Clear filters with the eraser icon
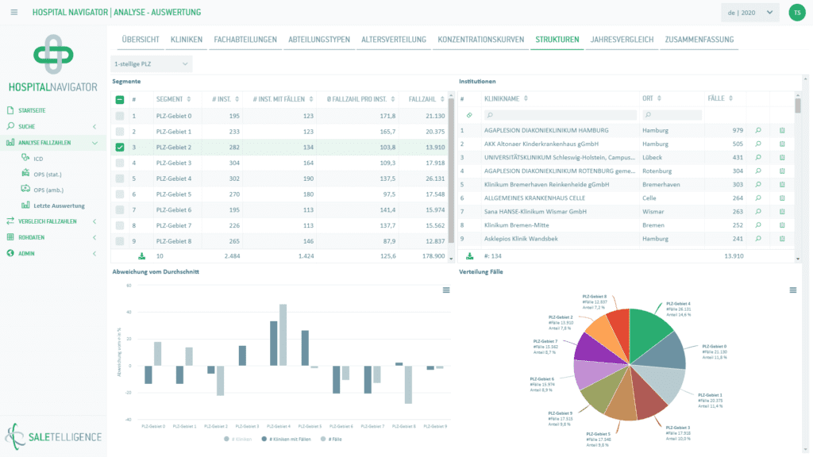The height and width of the screenshot is (457, 813). (469, 115)
